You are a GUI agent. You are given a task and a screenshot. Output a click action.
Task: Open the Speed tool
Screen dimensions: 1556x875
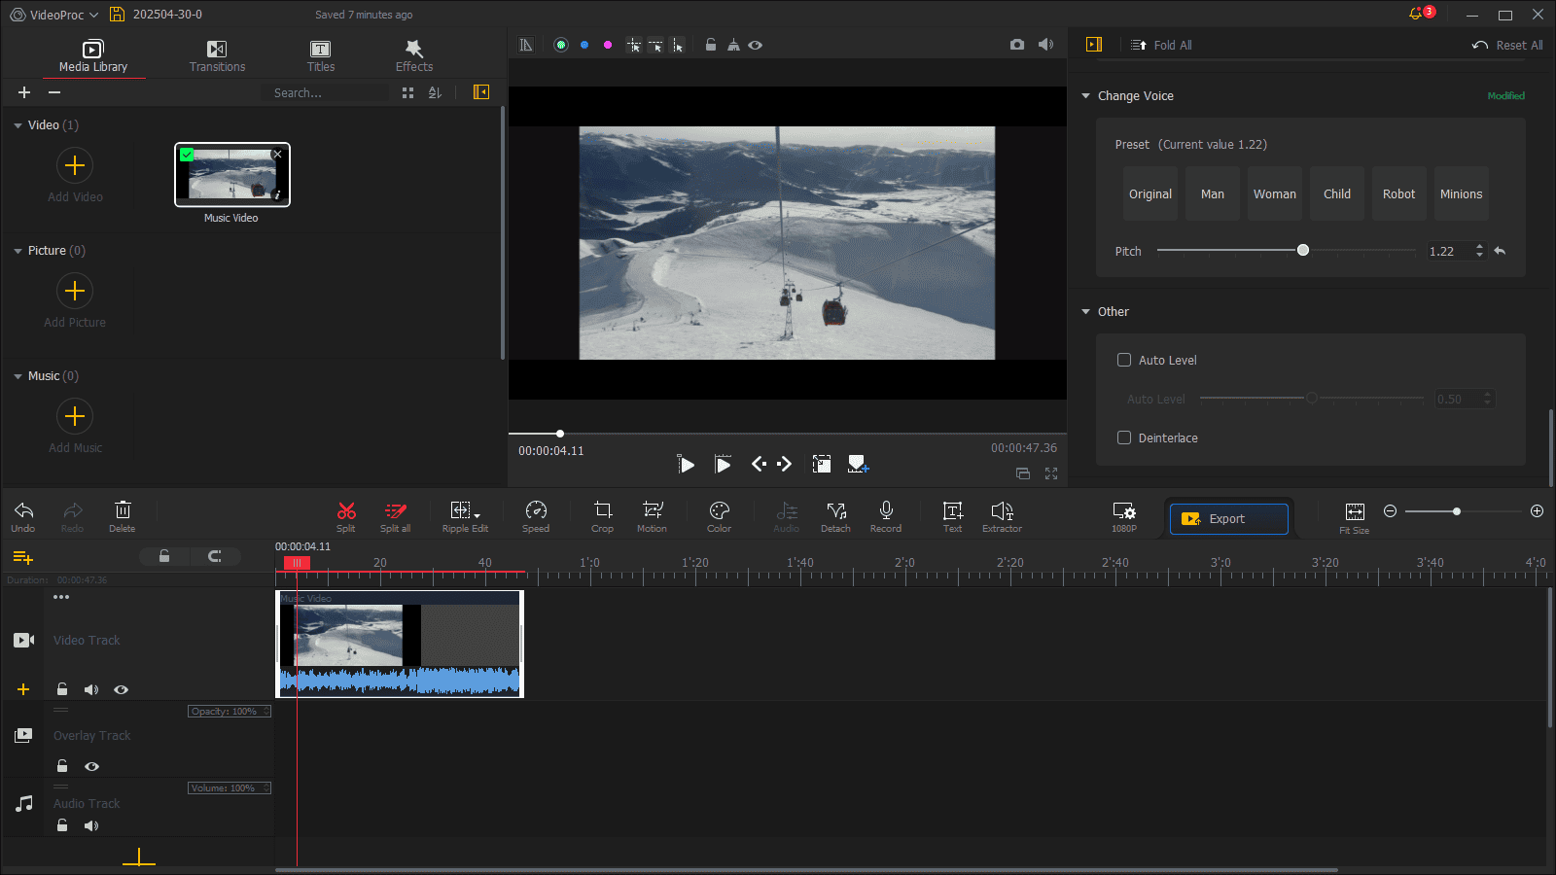pyautogui.click(x=536, y=516)
